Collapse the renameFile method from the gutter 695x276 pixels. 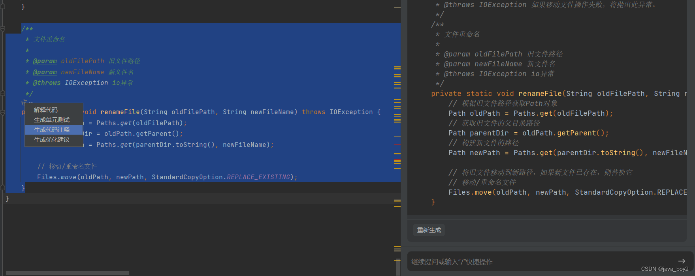pyautogui.click(x=3, y=113)
